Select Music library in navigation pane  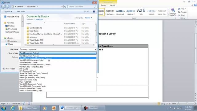(x=10, y=44)
